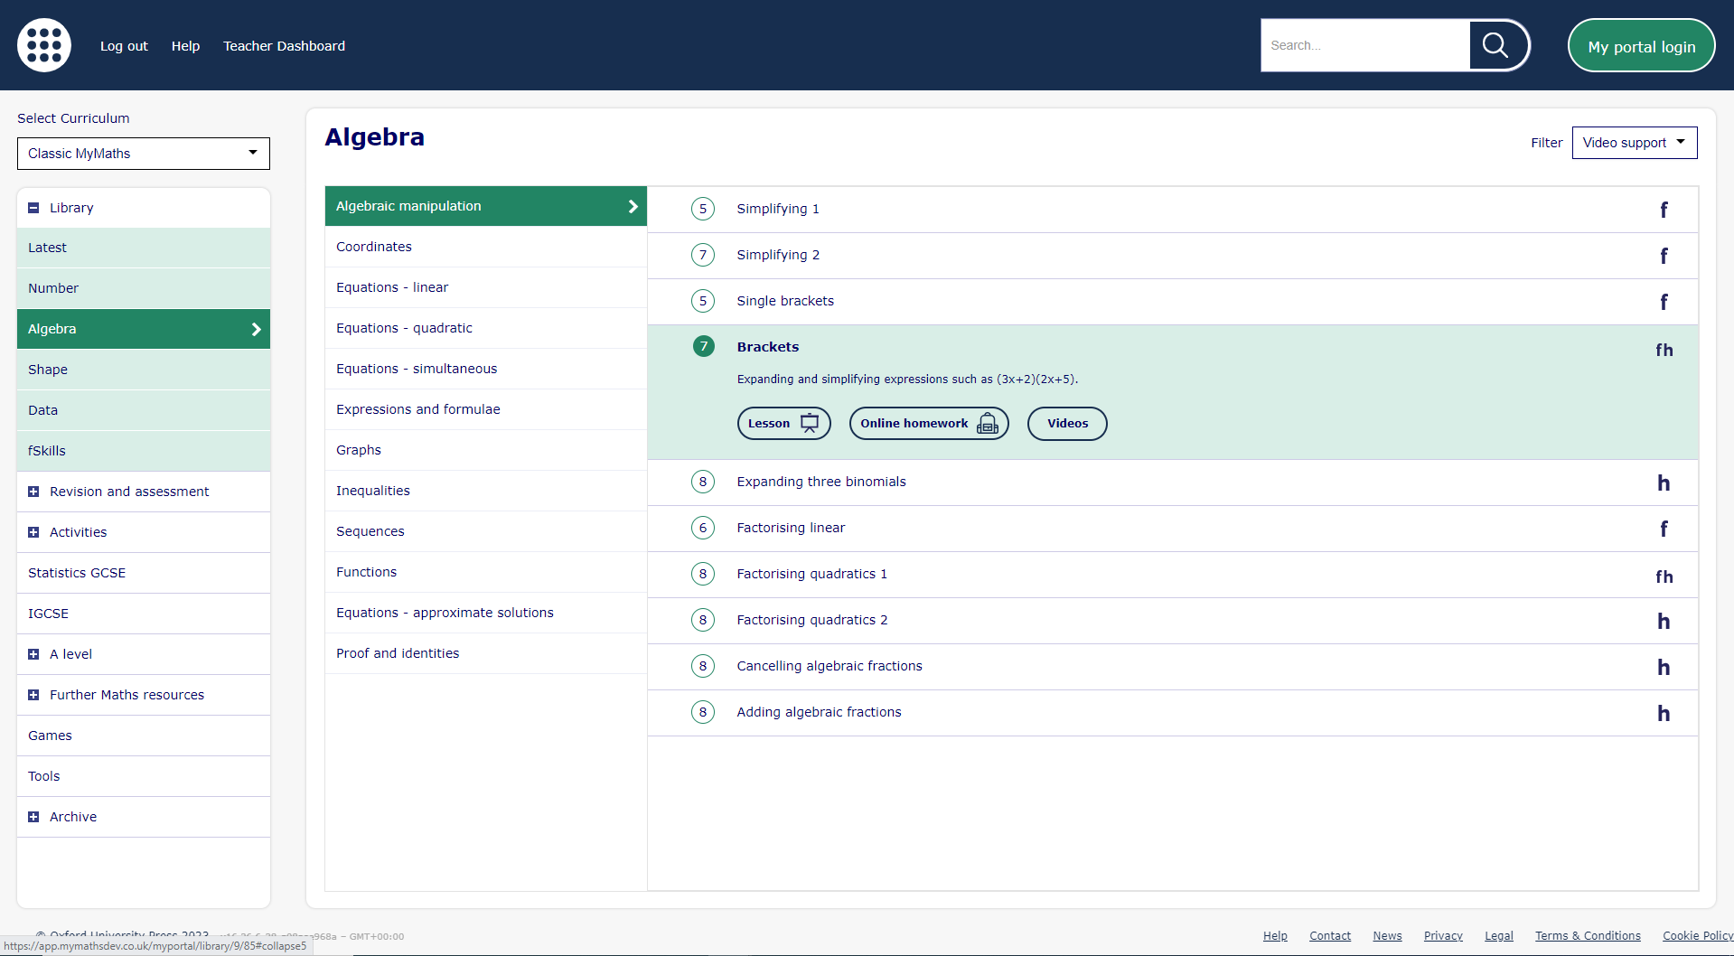Image resolution: width=1734 pixels, height=956 pixels.
Task: Click the 'f' tier marker for Simplifying 1
Action: tap(1664, 210)
